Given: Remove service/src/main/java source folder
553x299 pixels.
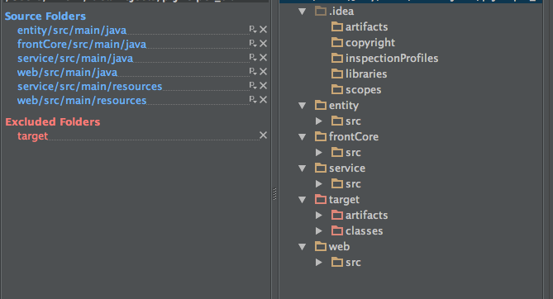Looking at the screenshot, I should (x=263, y=58).
